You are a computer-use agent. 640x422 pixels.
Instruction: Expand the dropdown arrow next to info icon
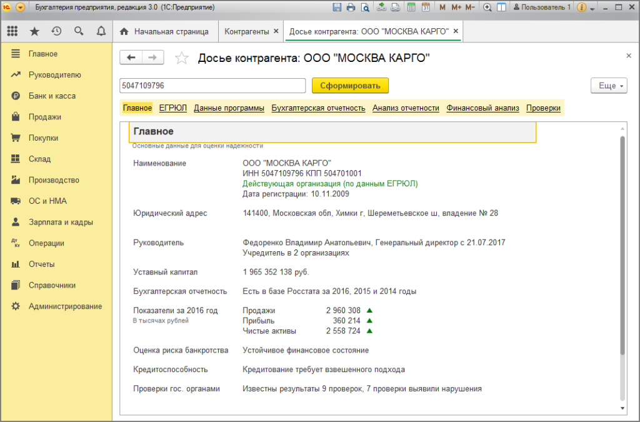pyautogui.click(x=592, y=9)
